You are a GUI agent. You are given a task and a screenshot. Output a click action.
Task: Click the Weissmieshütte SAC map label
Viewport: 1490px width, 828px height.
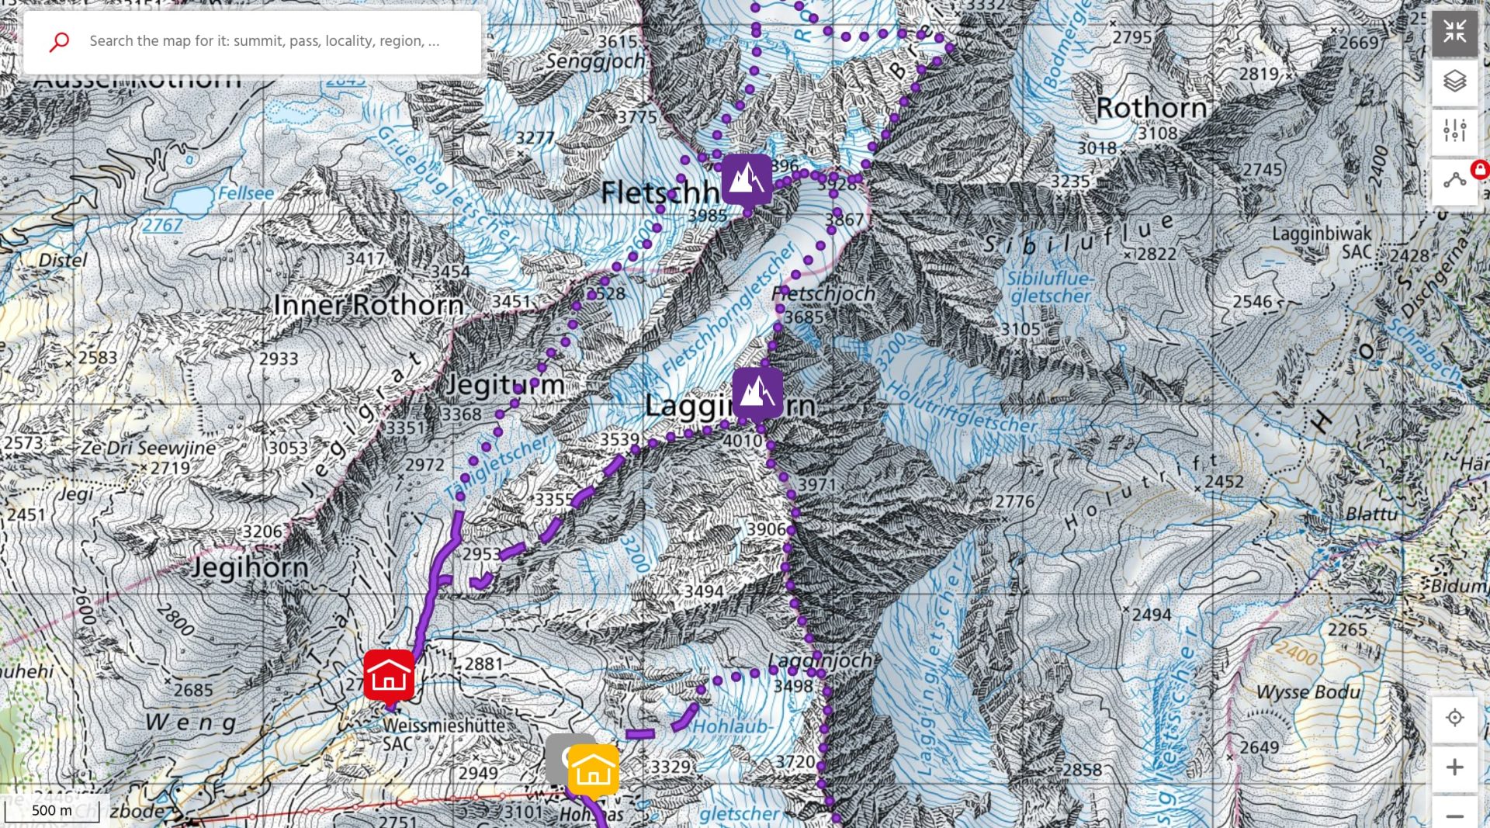(x=442, y=734)
